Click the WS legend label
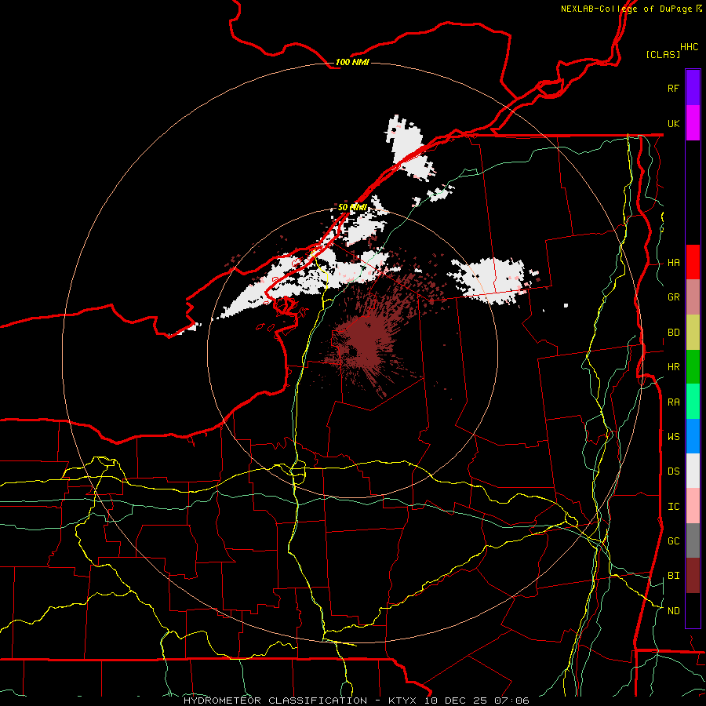The width and height of the screenshot is (706, 706). (x=673, y=436)
